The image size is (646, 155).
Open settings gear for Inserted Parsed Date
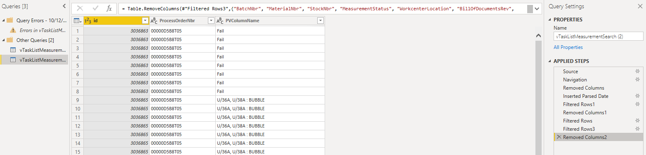point(637,96)
